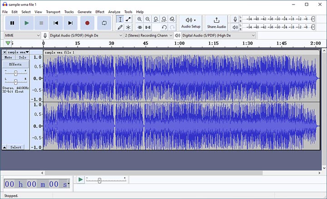Expand the 2 (Stereo) Recording Channels dropdown
The height and width of the screenshot is (199, 327).
(x=149, y=35)
